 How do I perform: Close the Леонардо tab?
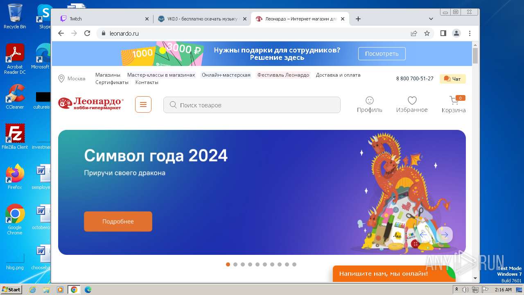[x=343, y=19]
